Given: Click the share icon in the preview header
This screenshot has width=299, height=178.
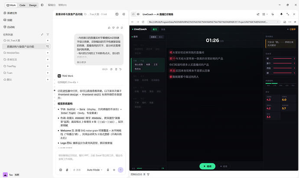Looking at the screenshot, I should tap(258, 14).
